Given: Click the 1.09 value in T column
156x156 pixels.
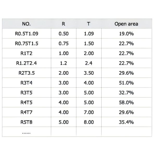Looking at the screenshot, I should [89, 34].
